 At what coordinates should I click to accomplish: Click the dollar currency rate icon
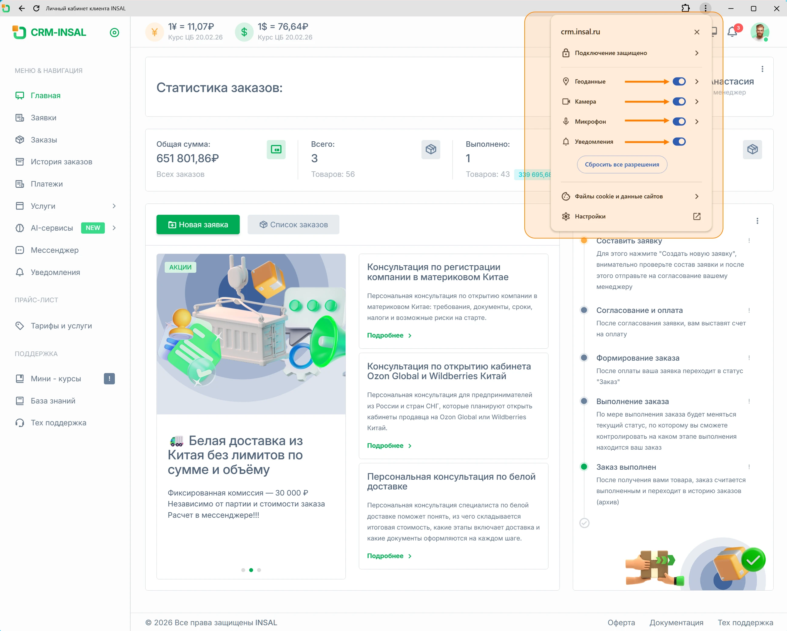(244, 32)
